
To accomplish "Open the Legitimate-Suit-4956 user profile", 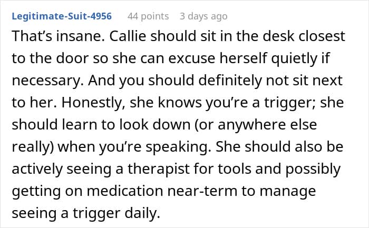I will [x=62, y=16].
